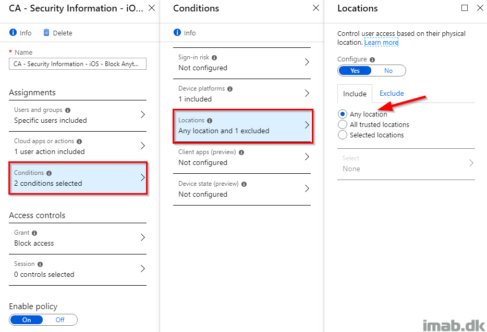Click the Info icon in policy pane
Screen dimensions: 487x332
pos(13,32)
